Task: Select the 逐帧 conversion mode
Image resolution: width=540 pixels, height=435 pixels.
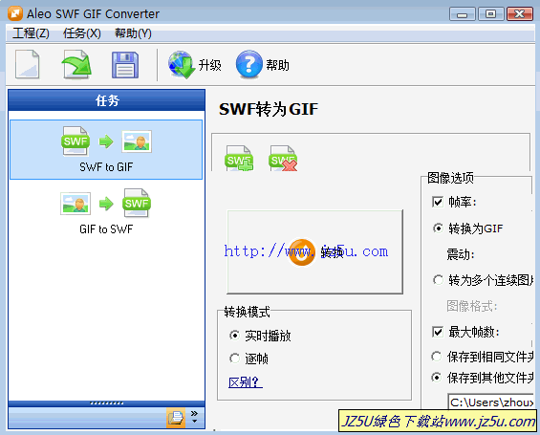Action: point(234,359)
